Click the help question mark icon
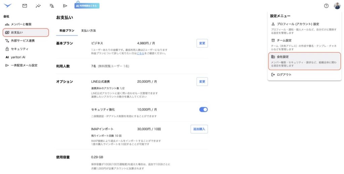 [x=326, y=6]
